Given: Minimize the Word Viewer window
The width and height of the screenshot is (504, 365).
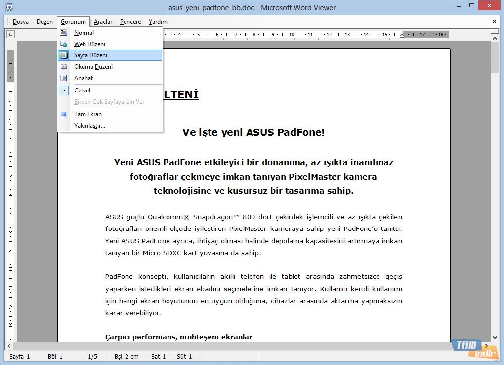Looking at the screenshot, I should [x=459, y=6].
